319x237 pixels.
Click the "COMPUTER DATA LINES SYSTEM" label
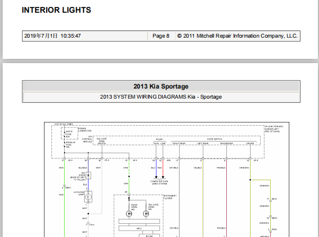click(159, 182)
